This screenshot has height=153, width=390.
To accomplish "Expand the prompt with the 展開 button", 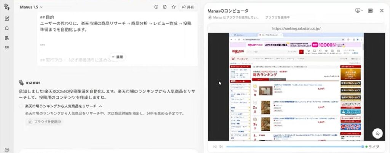I will (117, 57).
